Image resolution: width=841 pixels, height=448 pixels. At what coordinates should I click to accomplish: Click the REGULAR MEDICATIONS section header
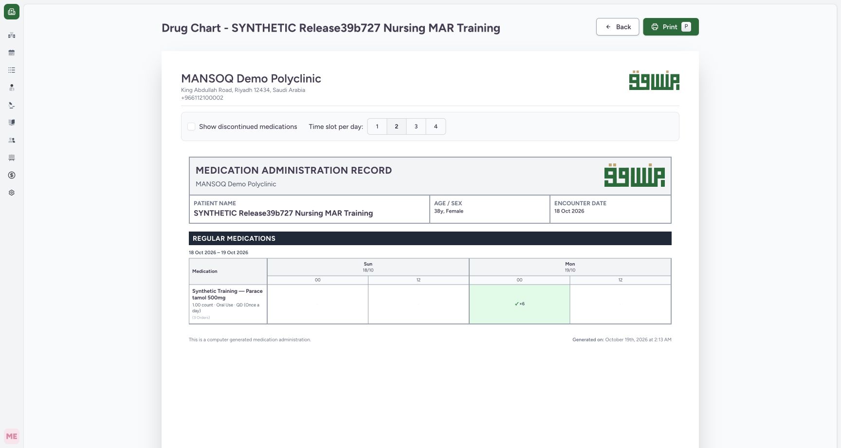point(430,238)
